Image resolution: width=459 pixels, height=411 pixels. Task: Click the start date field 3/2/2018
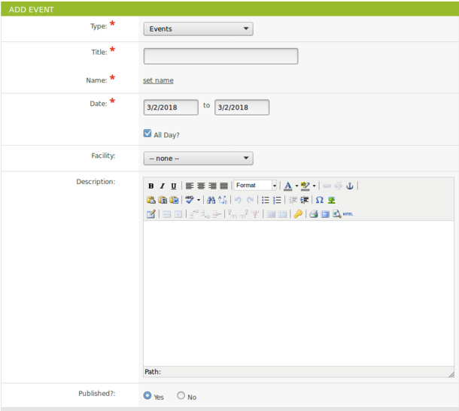[171, 107]
